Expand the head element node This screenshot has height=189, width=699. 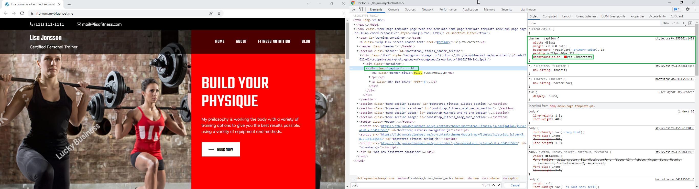[x=355, y=25]
